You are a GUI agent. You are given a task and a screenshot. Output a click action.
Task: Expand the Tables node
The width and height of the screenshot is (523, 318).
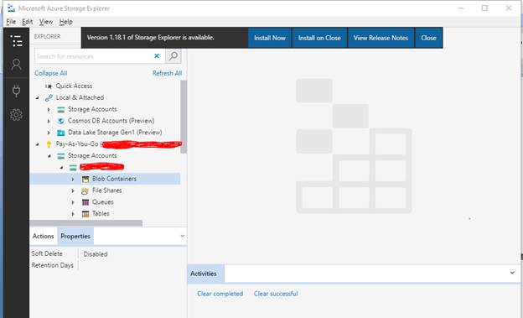point(73,214)
